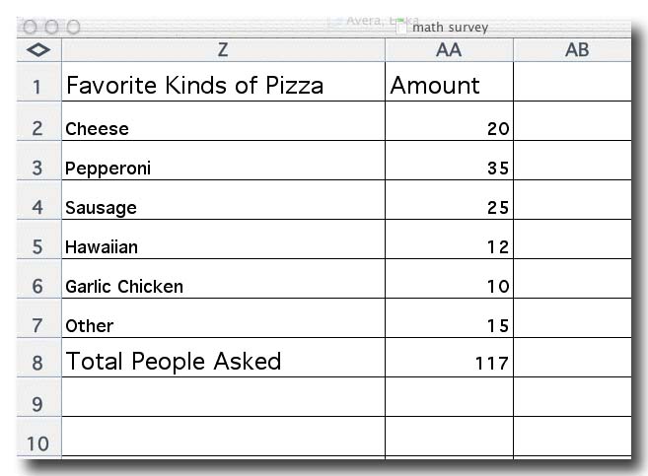Screen dimensions: 648x476
Task: Select column AA header
Action: (449, 50)
